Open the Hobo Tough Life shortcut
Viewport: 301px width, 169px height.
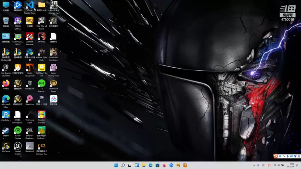click(x=30, y=70)
